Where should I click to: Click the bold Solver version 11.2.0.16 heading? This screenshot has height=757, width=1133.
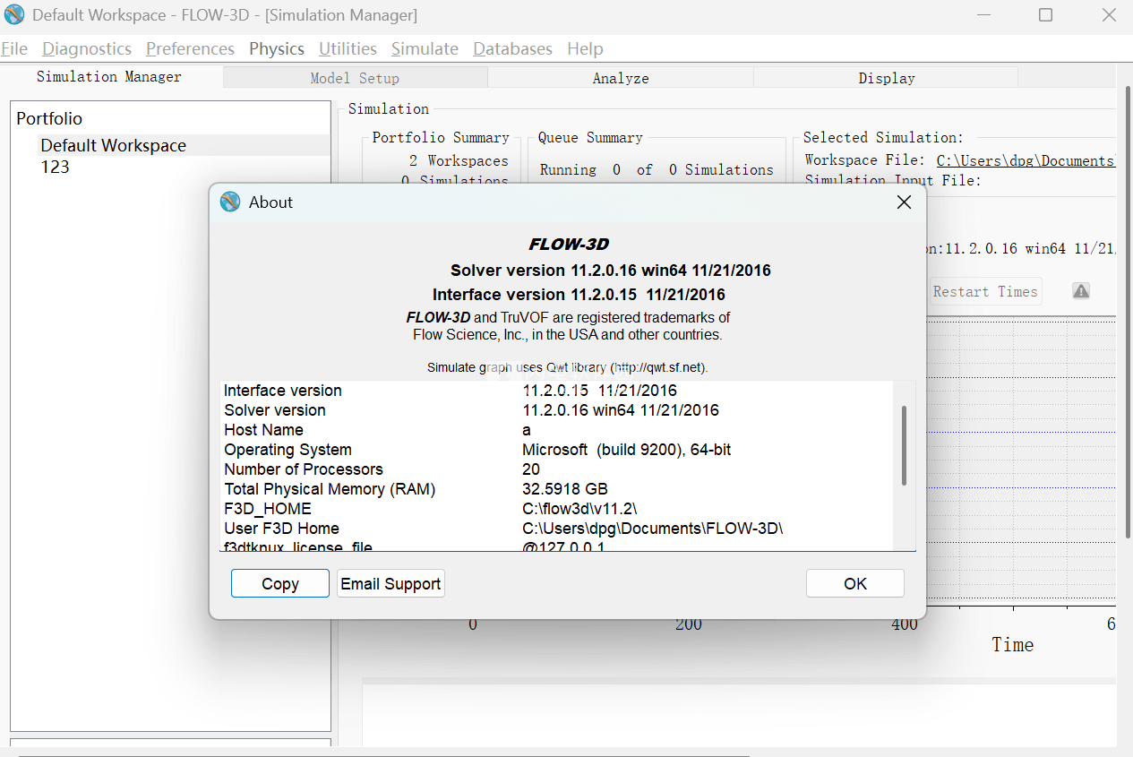coord(611,271)
